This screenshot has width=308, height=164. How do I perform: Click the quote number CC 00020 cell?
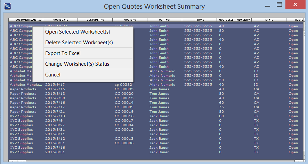point(124,94)
